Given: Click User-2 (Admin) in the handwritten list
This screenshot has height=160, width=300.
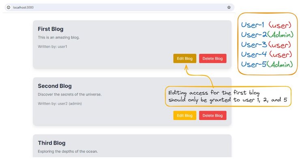Looking at the screenshot, I should point(267,34).
